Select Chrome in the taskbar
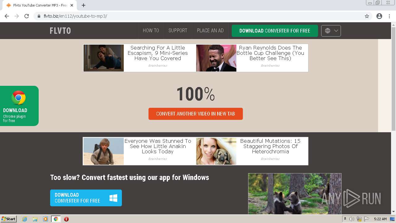Screen dimensions: 396x223 pyautogui.click(x=56, y=219)
